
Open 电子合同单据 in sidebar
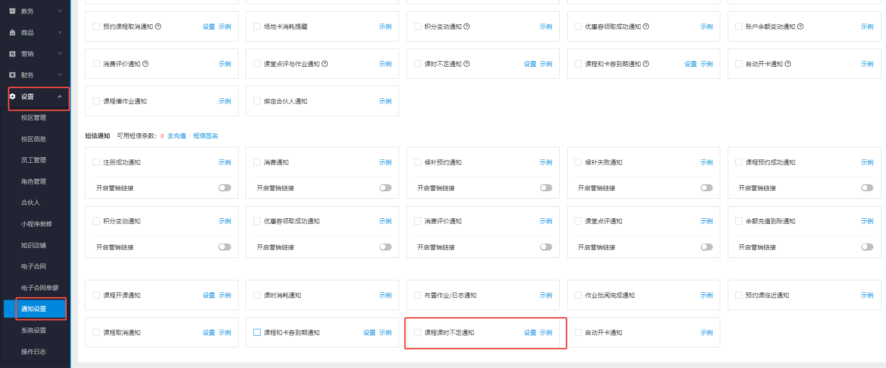coord(40,288)
